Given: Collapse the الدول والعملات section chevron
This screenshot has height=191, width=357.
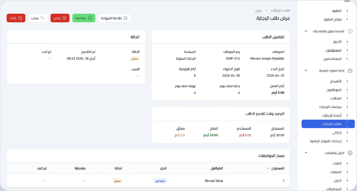Looking at the screenshot, I should (306, 153).
